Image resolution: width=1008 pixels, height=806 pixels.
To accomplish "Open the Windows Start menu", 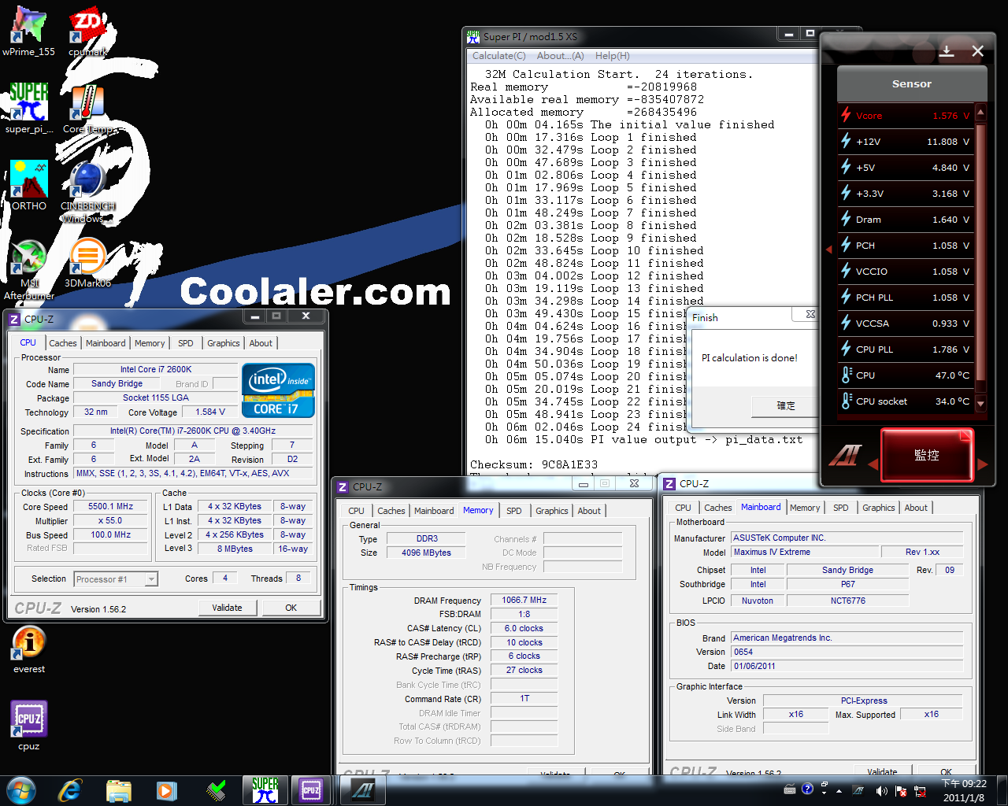I will tap(21, 789).
